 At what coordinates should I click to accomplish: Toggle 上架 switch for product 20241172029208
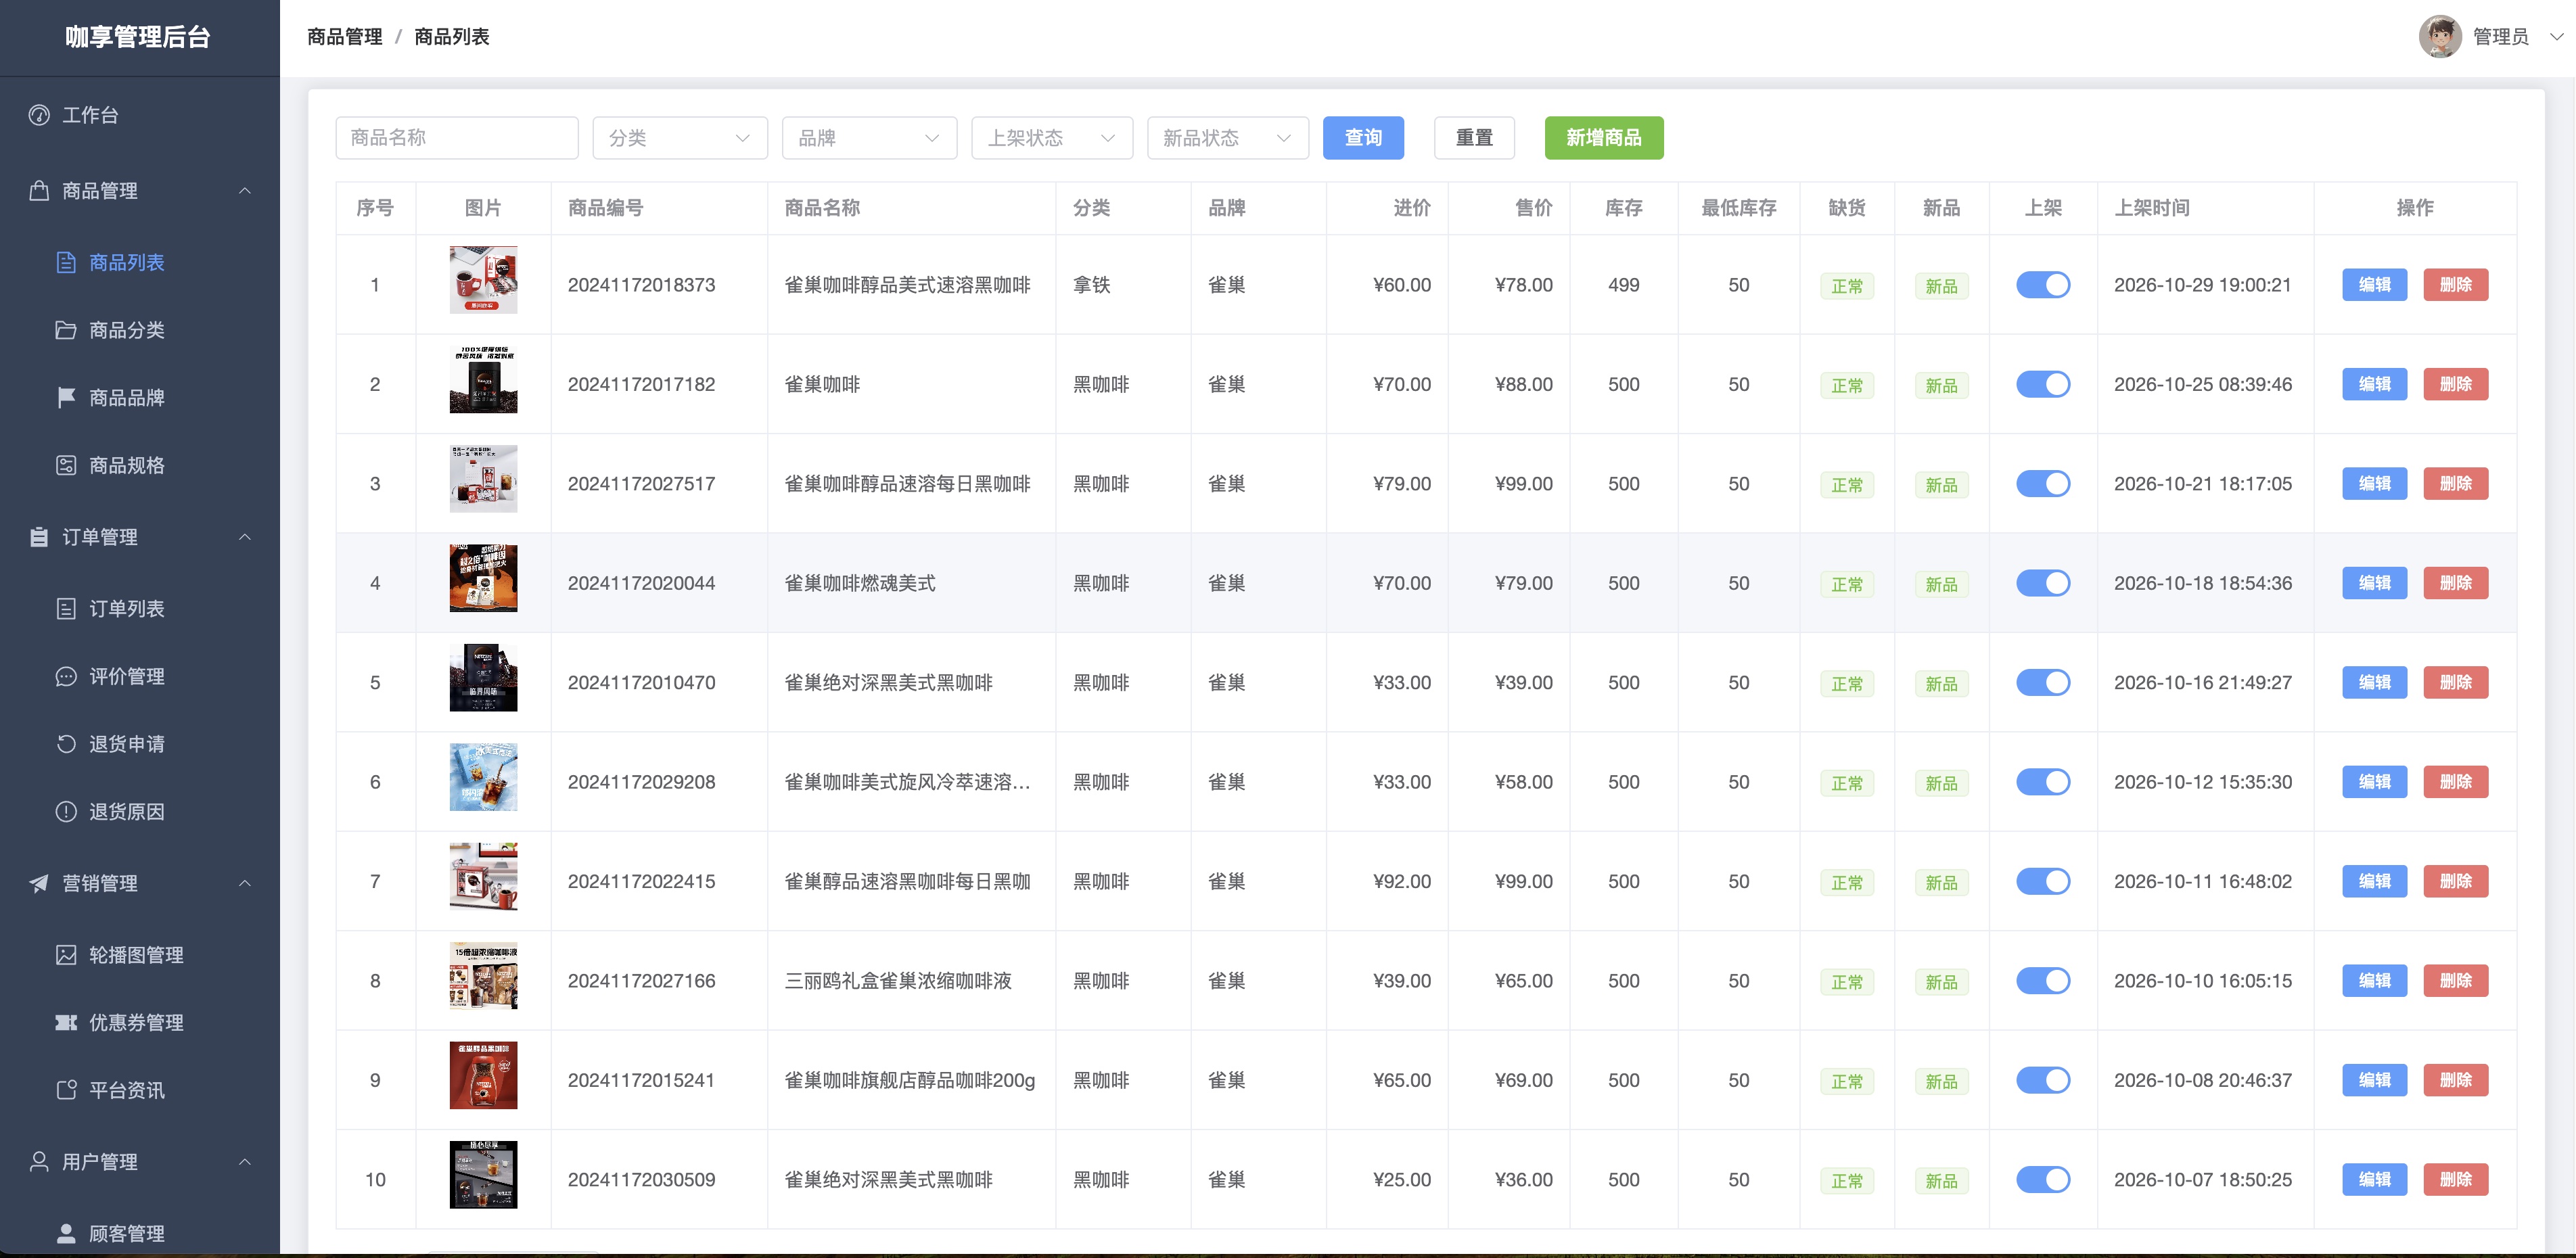2043,782
